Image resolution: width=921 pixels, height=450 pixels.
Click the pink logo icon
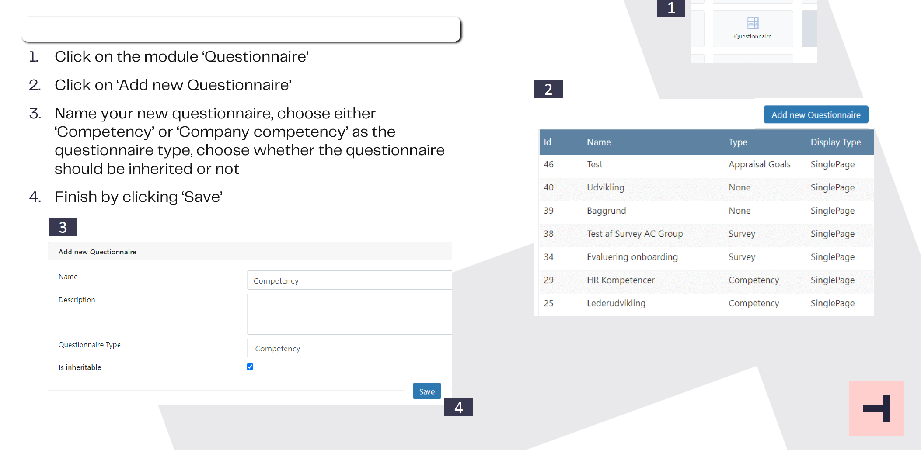click(876, 408)
